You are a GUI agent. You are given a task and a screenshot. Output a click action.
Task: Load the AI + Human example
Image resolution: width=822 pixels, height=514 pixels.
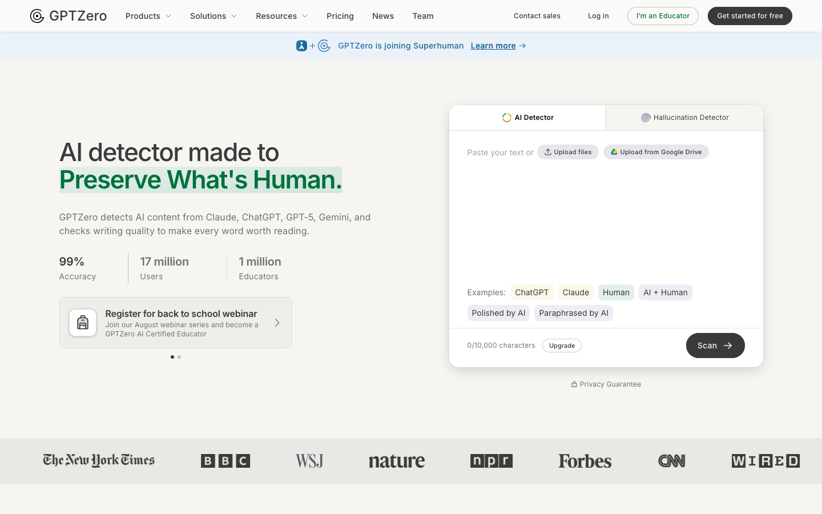[666, 292]
